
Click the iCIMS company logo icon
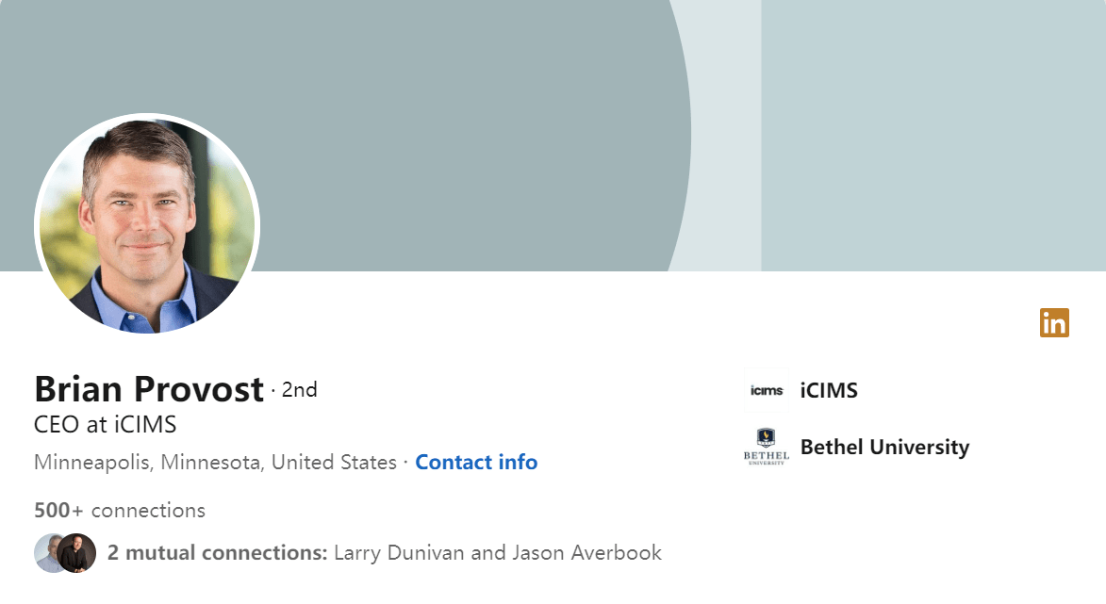click(766, 389)
